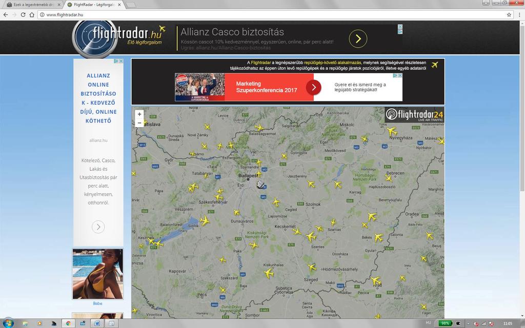Select the aircraft near Nyíregyháza
Image resolution: width=525 pixels, height=328 pixels.
(x=392, y=131)
